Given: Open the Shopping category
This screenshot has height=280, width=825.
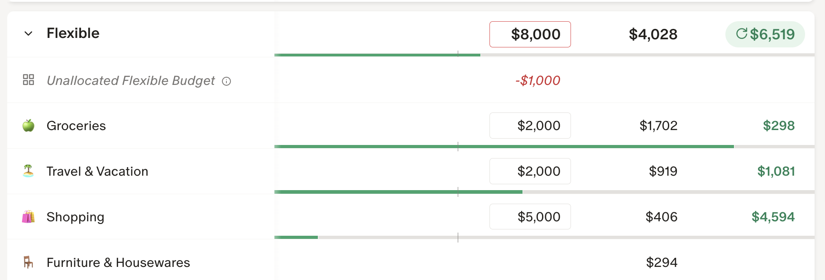Looking at the screenshot, I should click(x=76, y=217).
